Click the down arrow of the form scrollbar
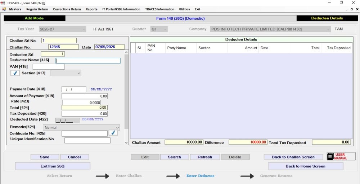 click(126, 143)
